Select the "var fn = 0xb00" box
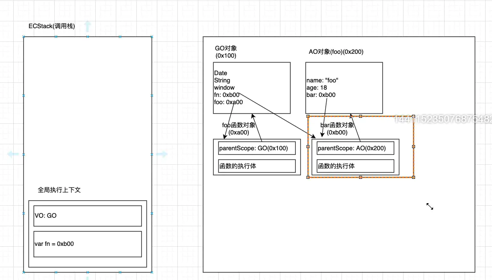This screenshot has width=492, height=280. 87,244
